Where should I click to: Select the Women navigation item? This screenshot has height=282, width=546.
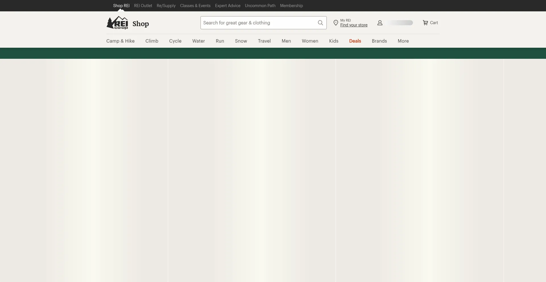310,41
